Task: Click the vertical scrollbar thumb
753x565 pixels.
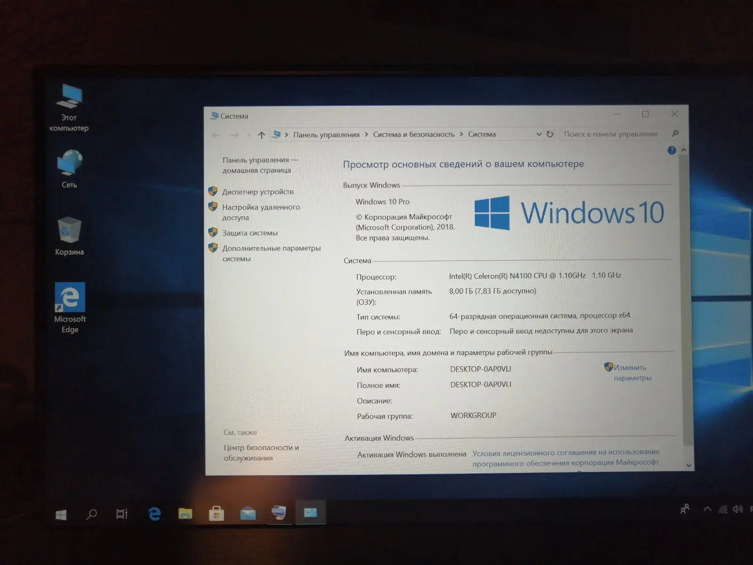Action: pos(686,299)
